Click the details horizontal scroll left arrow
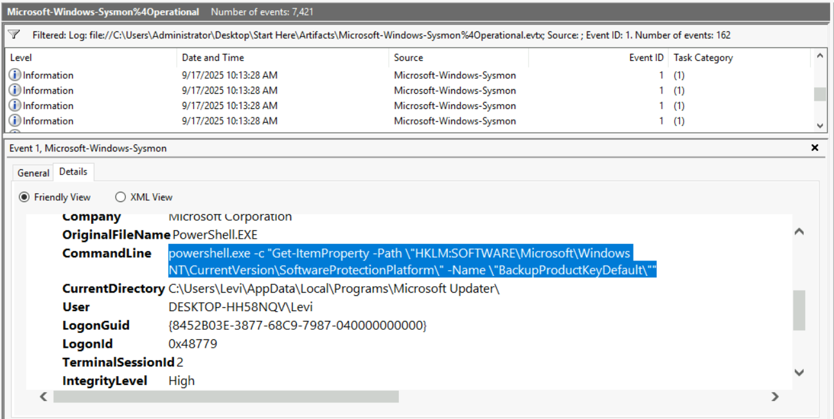Image resolution: width=834 pixels, height=419 pixels. [x=44, y=397]
